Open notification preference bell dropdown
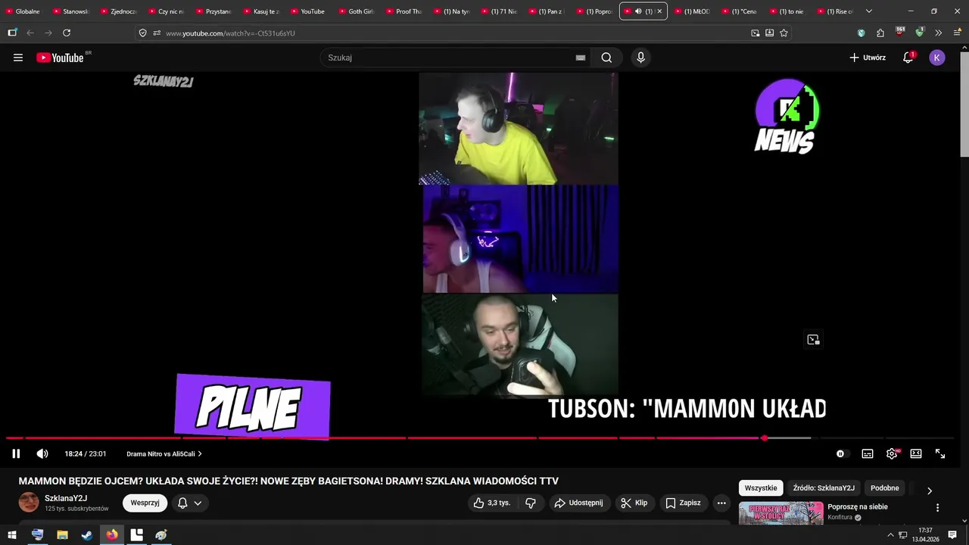 [x=190, y=503]
